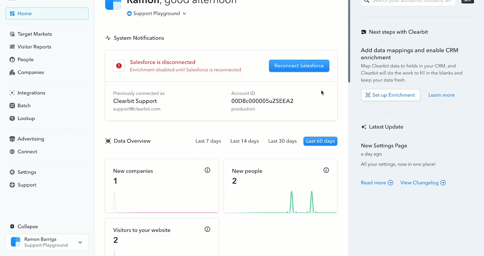
Task: Select Last 14 days range
Action: (x=244, y=141)
